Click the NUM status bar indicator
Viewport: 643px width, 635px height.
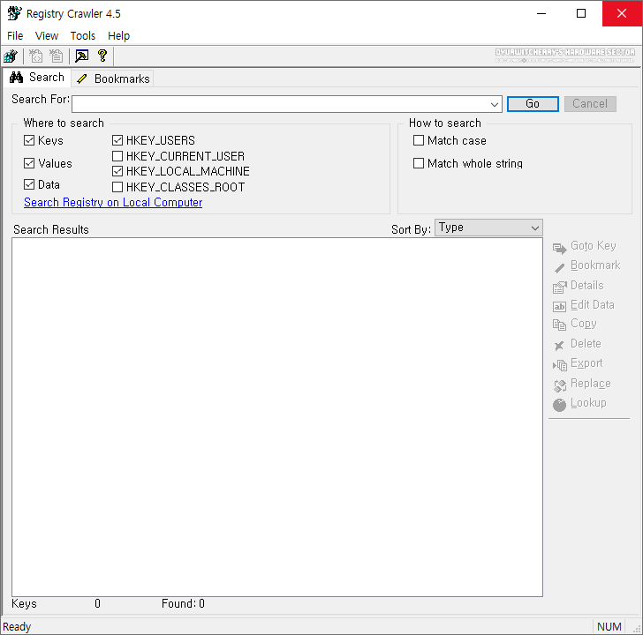click(609, 627)
